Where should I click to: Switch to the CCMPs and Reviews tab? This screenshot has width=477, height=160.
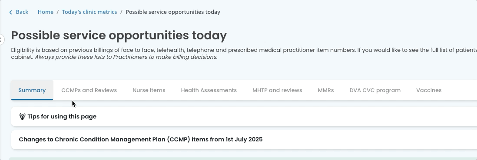point(89,90)
